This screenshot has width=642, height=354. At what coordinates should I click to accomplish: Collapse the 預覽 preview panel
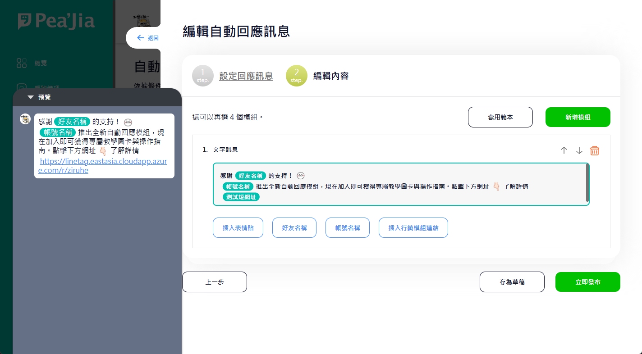click(31, 97)
